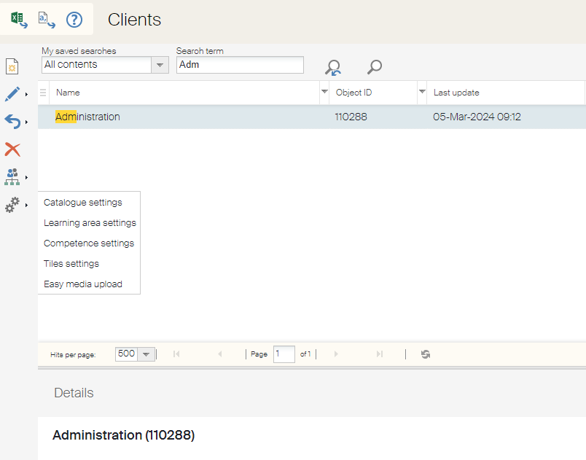Open the Name column filter arrow

[324, 93]
